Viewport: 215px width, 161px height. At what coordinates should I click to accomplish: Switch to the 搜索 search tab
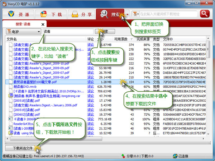[110, 14]
